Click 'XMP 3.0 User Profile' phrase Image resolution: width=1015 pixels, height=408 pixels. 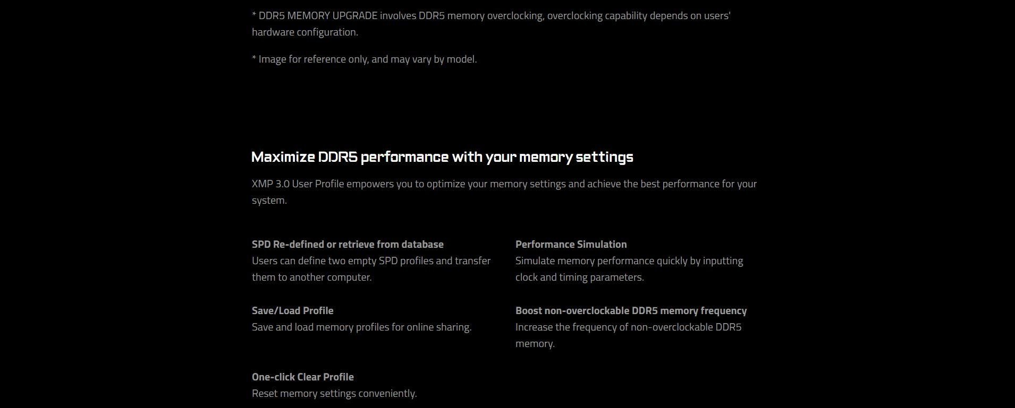(298, 184)
